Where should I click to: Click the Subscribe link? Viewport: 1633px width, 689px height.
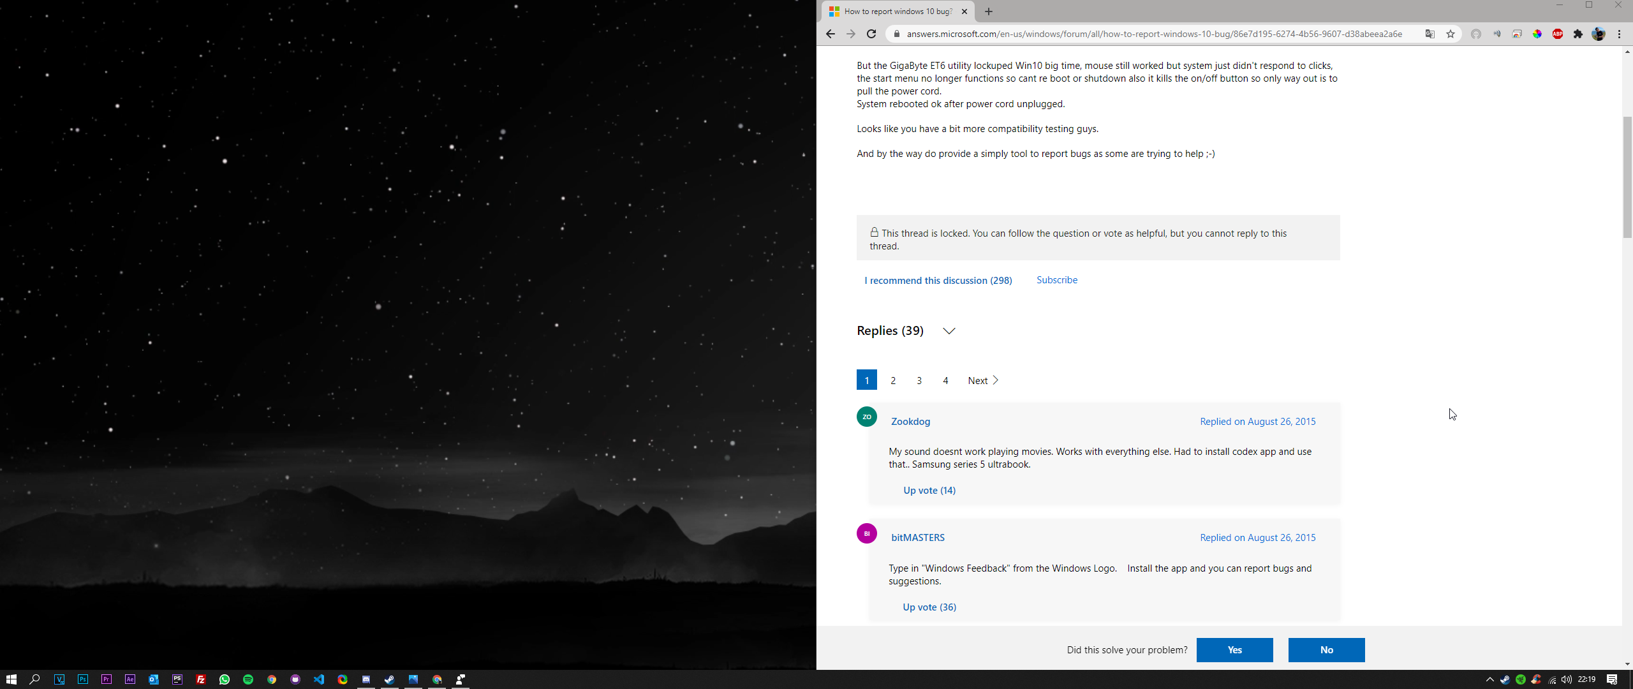1056,279
